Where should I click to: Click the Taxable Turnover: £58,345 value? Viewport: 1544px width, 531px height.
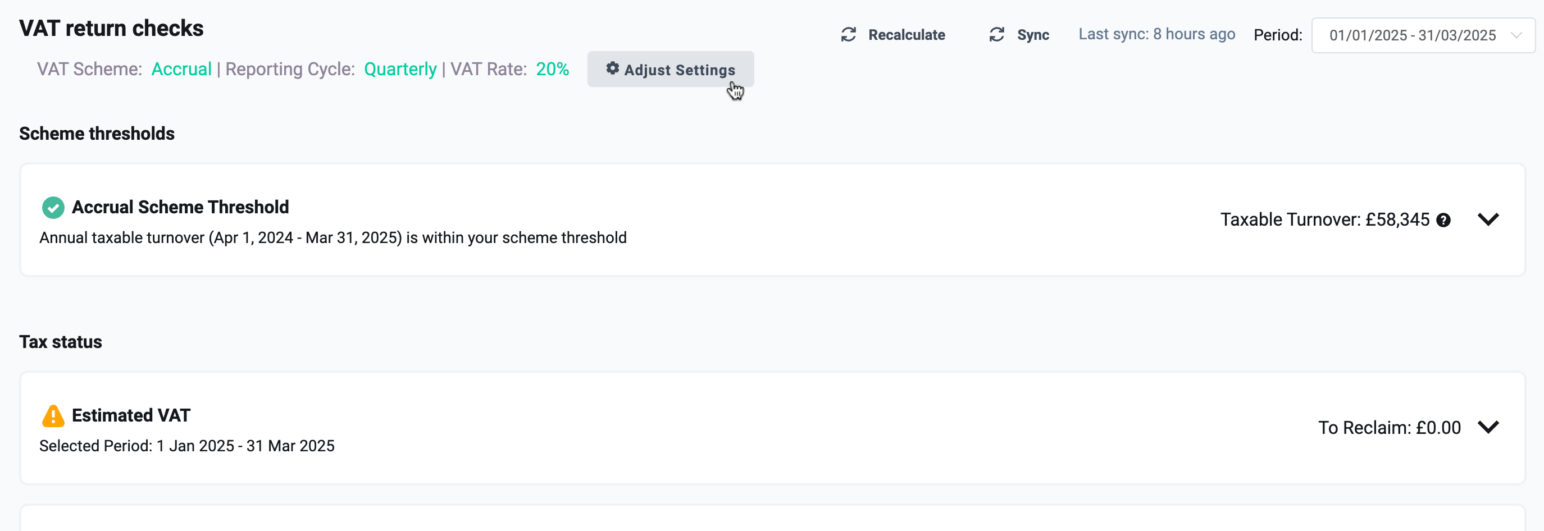point(1324,220)
